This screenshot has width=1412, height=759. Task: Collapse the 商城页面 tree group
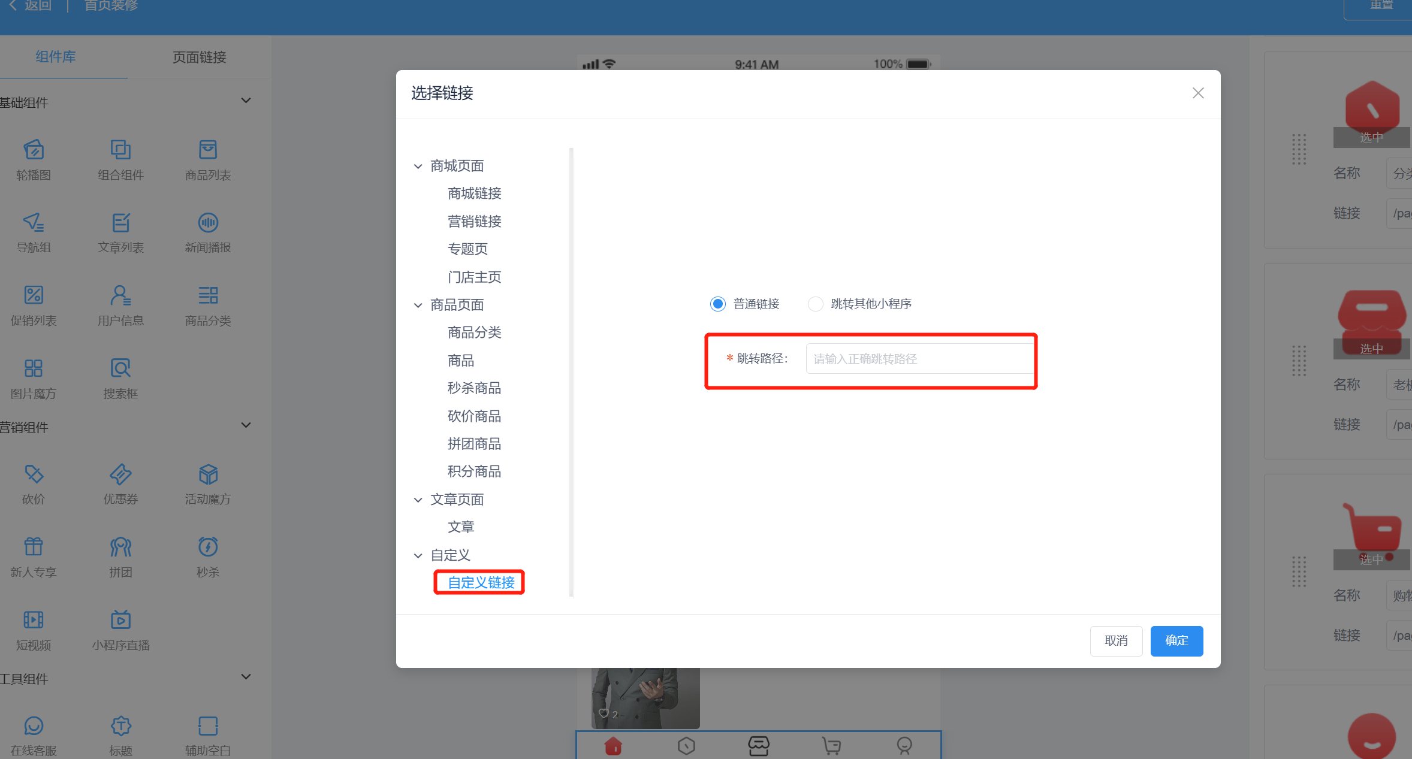tap(418, 166)
